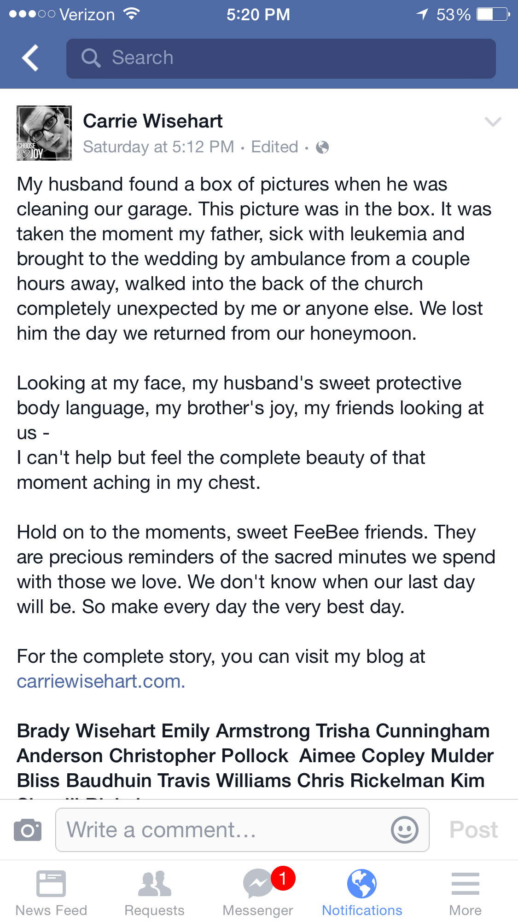The image size is (518, 921).
Task: Open Carrie Wisehart's profile name
Action: (x=152, y=121)
